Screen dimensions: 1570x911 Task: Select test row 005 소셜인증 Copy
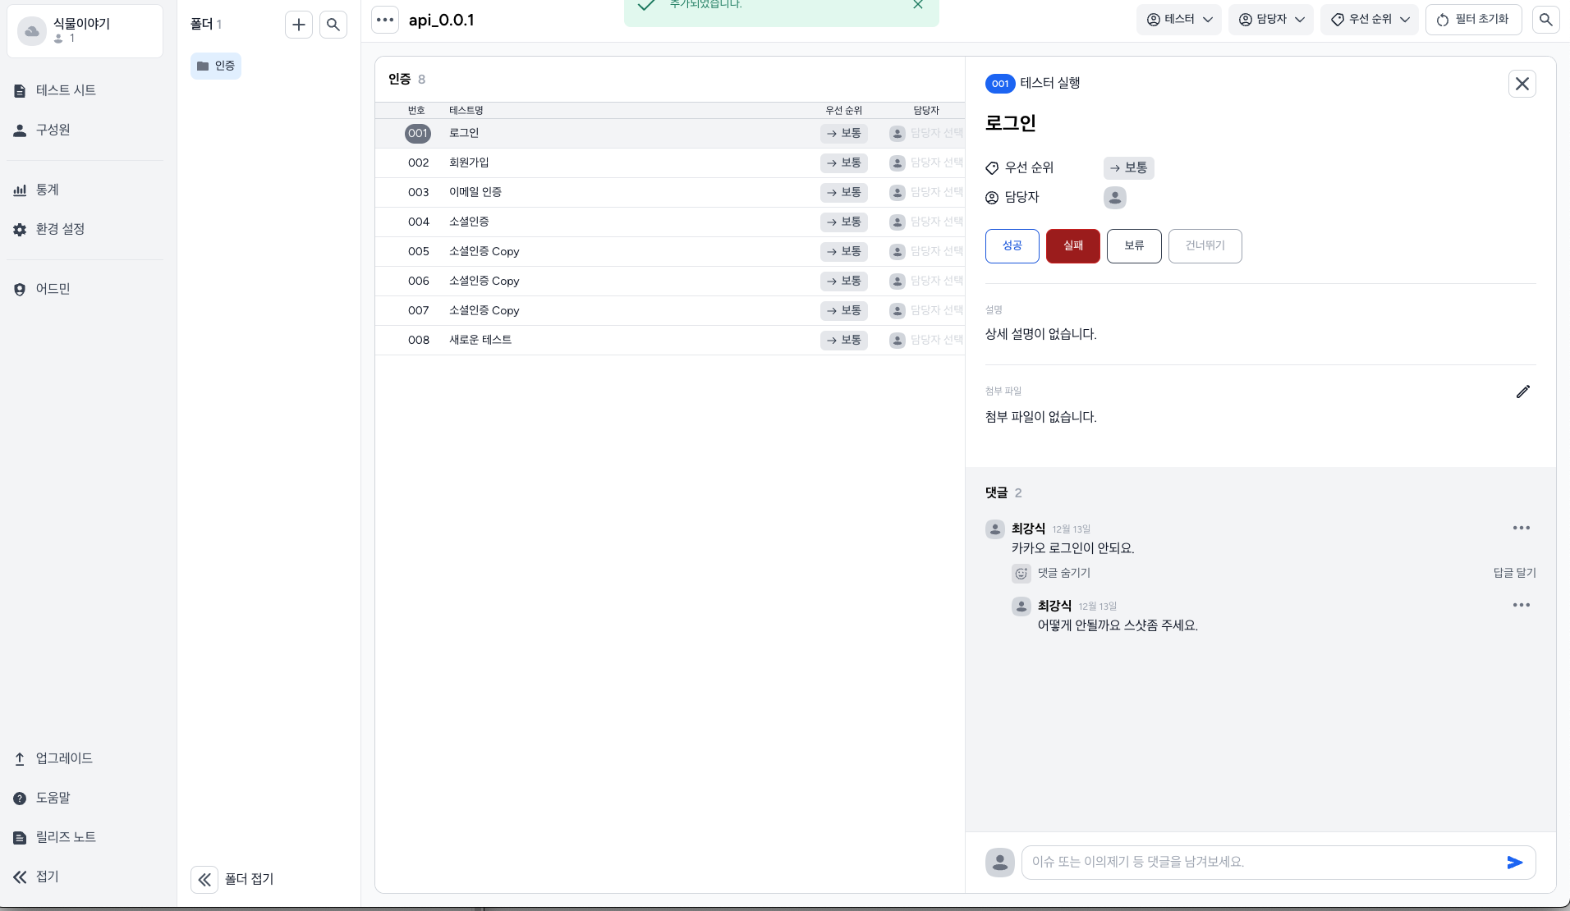669,251
